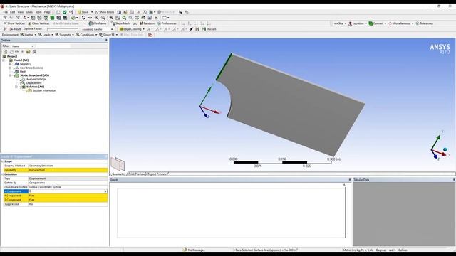The image size is (456, 256).
Task: Click the Rotate view tool icon
Action: tap(83, 18)
